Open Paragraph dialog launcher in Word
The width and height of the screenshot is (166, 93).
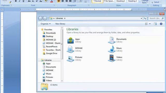click(x=89, y=5)
